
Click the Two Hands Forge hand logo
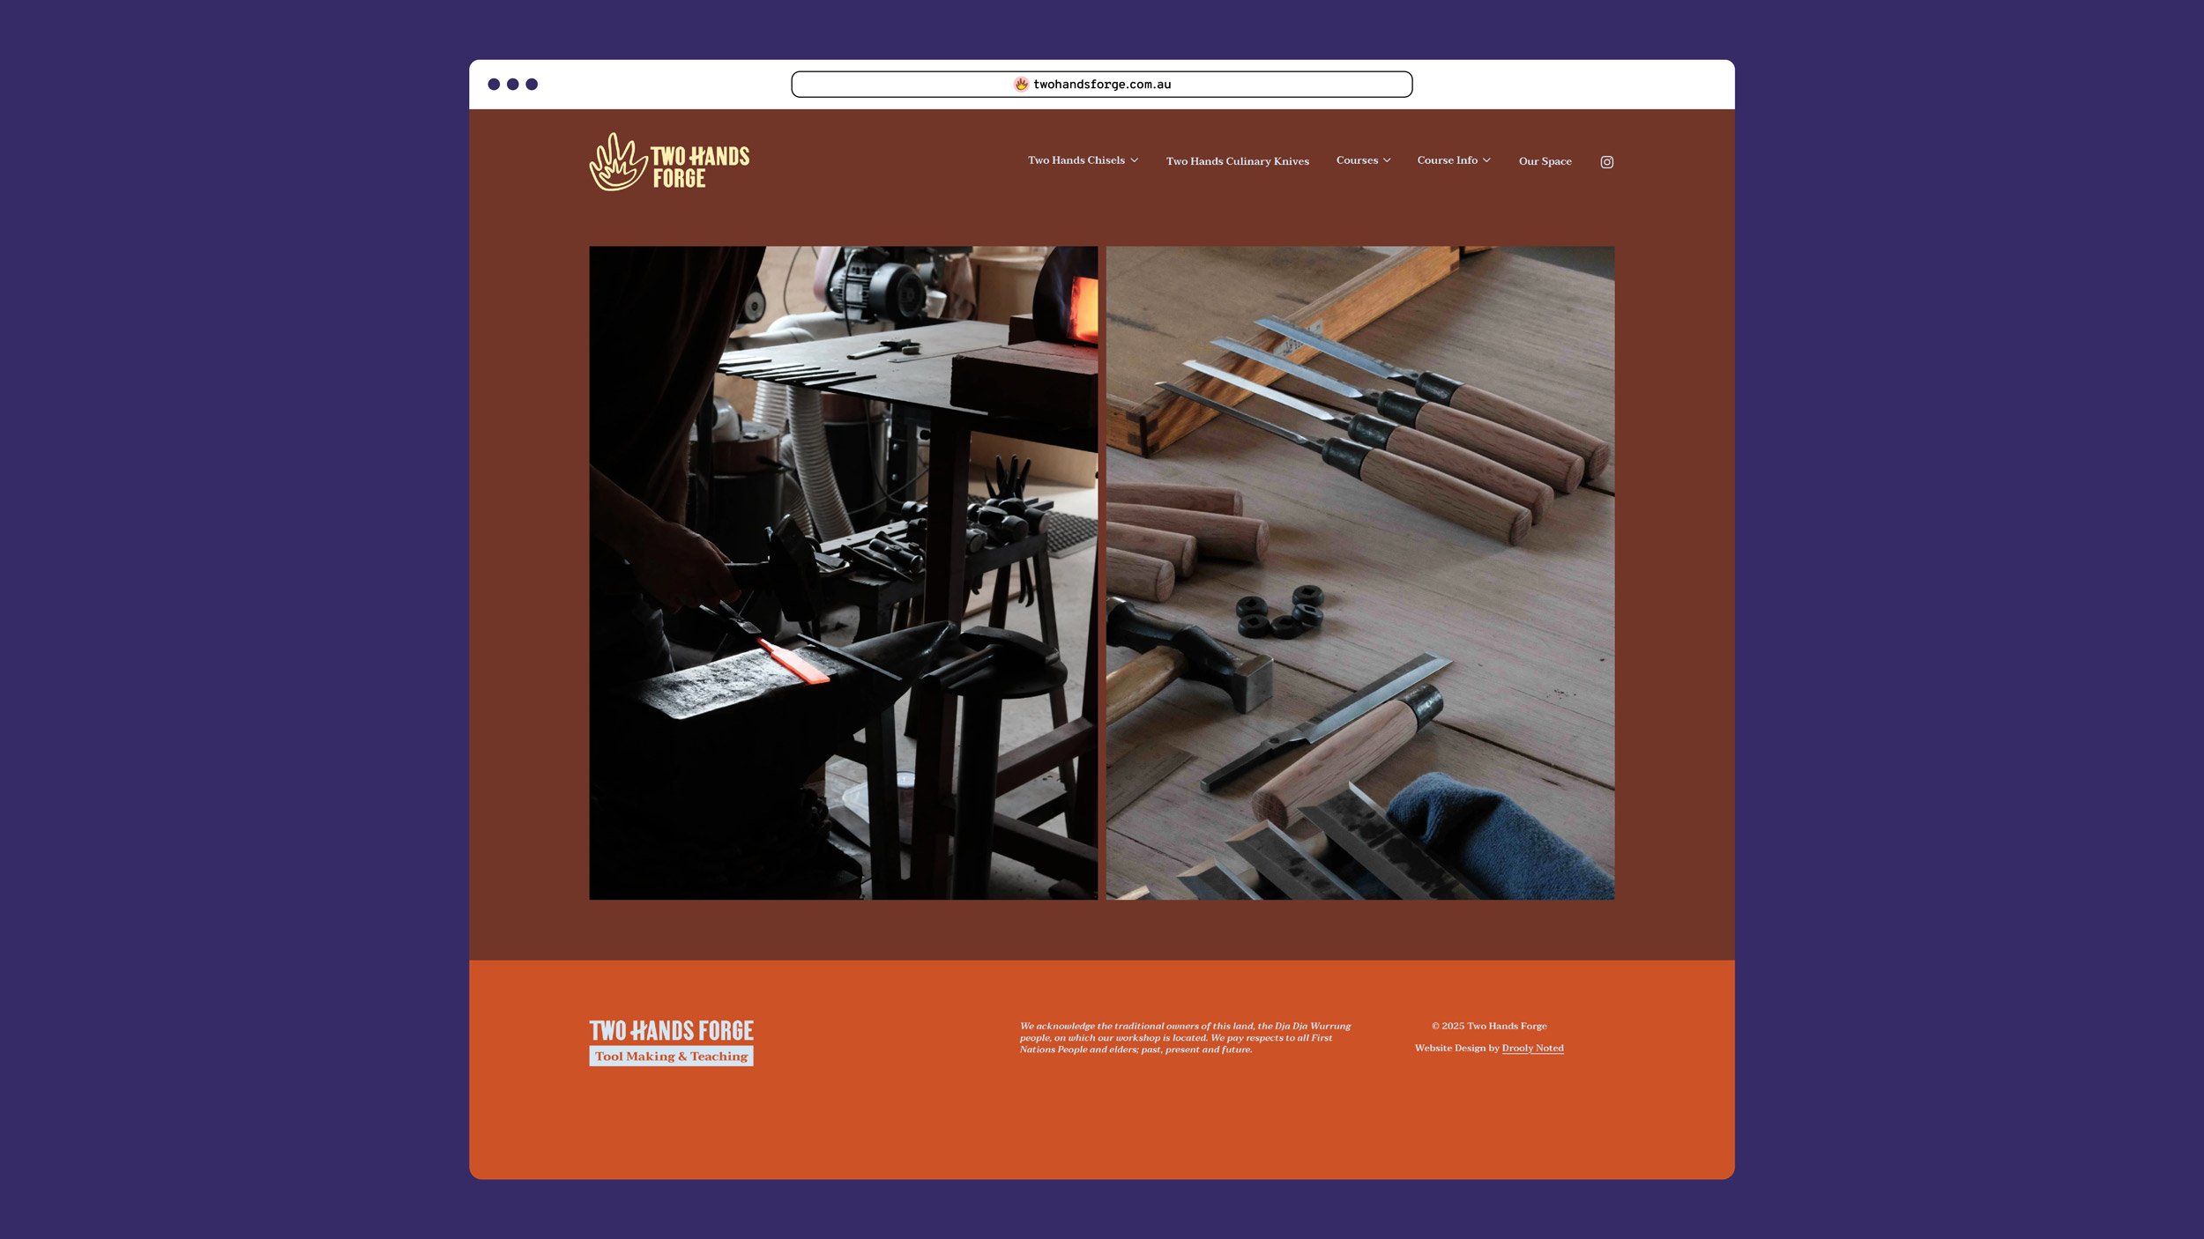coord(617,162)
